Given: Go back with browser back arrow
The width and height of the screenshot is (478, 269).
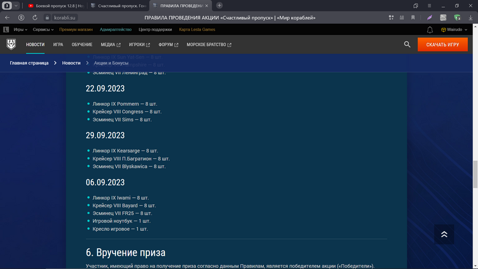Looking at the screenshot, I should 7,18.
